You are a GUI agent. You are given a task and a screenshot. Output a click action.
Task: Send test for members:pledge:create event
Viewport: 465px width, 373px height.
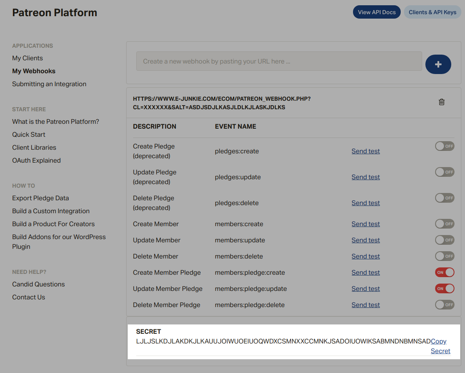pos(366,273)
